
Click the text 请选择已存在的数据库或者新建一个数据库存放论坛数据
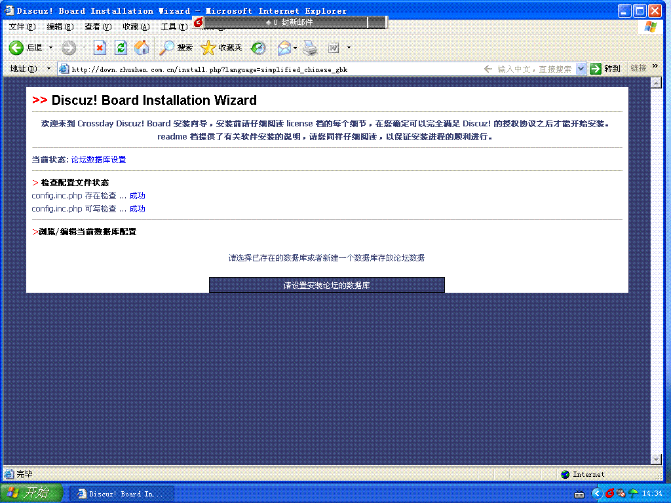[326, 258]
